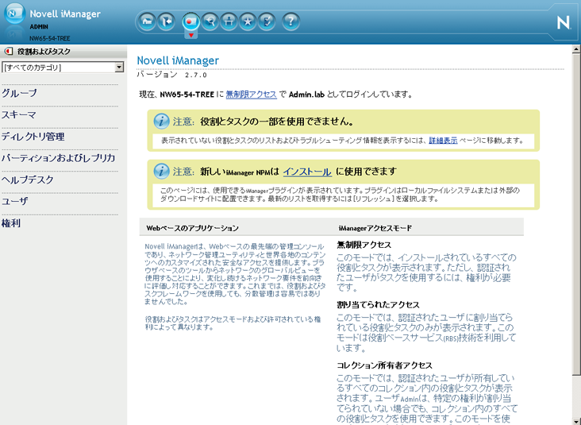Image resolution: width=581 pixels, height=425 pixels.
Task: Click the コレクション所有者アクセス heading
Action: [384, 365]
